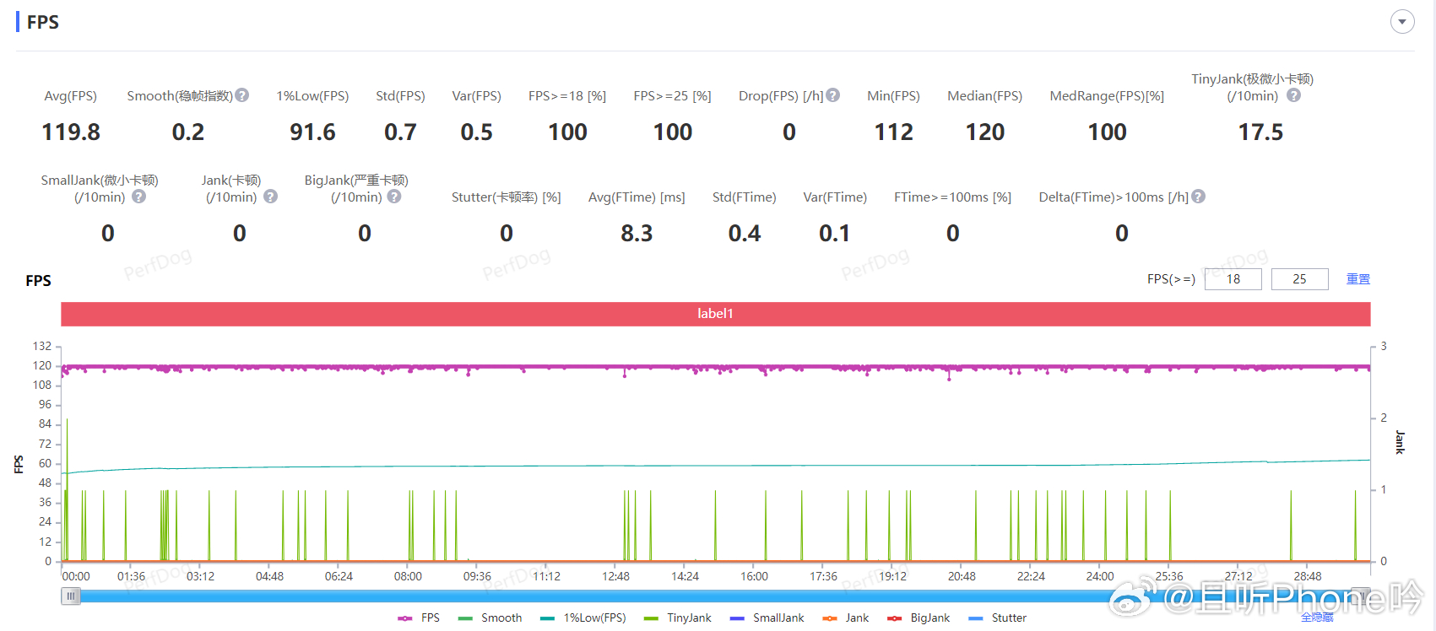Screen dimensions: 1436x631
Task: Open help icon beside Drop(FPS) [/h]
Action: pyautogui.click(x=833, y=95)
